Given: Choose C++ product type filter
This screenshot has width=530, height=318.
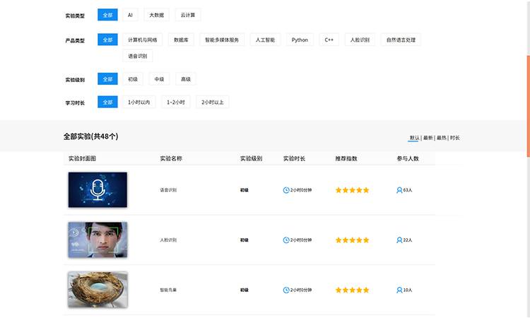Looking at the screenshot, I should click(329, 40).
